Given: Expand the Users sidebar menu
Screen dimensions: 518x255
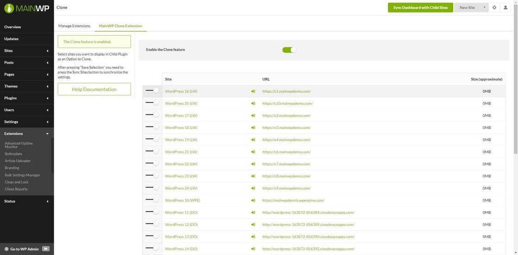Looking at the screenshot, I should [x=27, y=110].
